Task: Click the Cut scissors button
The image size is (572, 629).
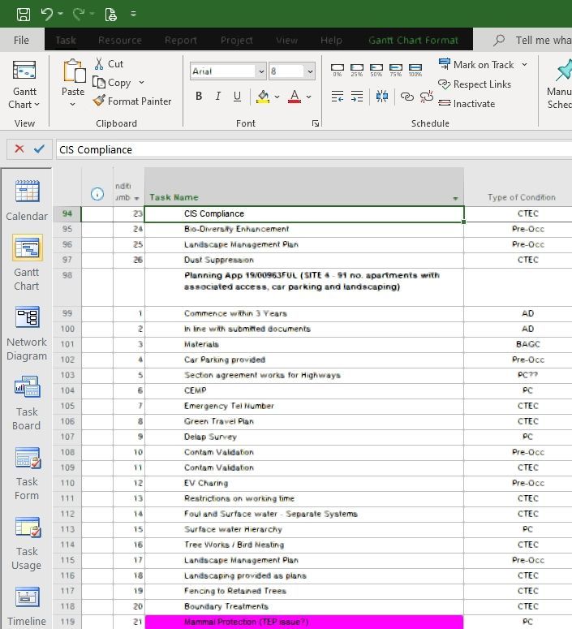Action: pyautogui.click(x=109, y=64)
